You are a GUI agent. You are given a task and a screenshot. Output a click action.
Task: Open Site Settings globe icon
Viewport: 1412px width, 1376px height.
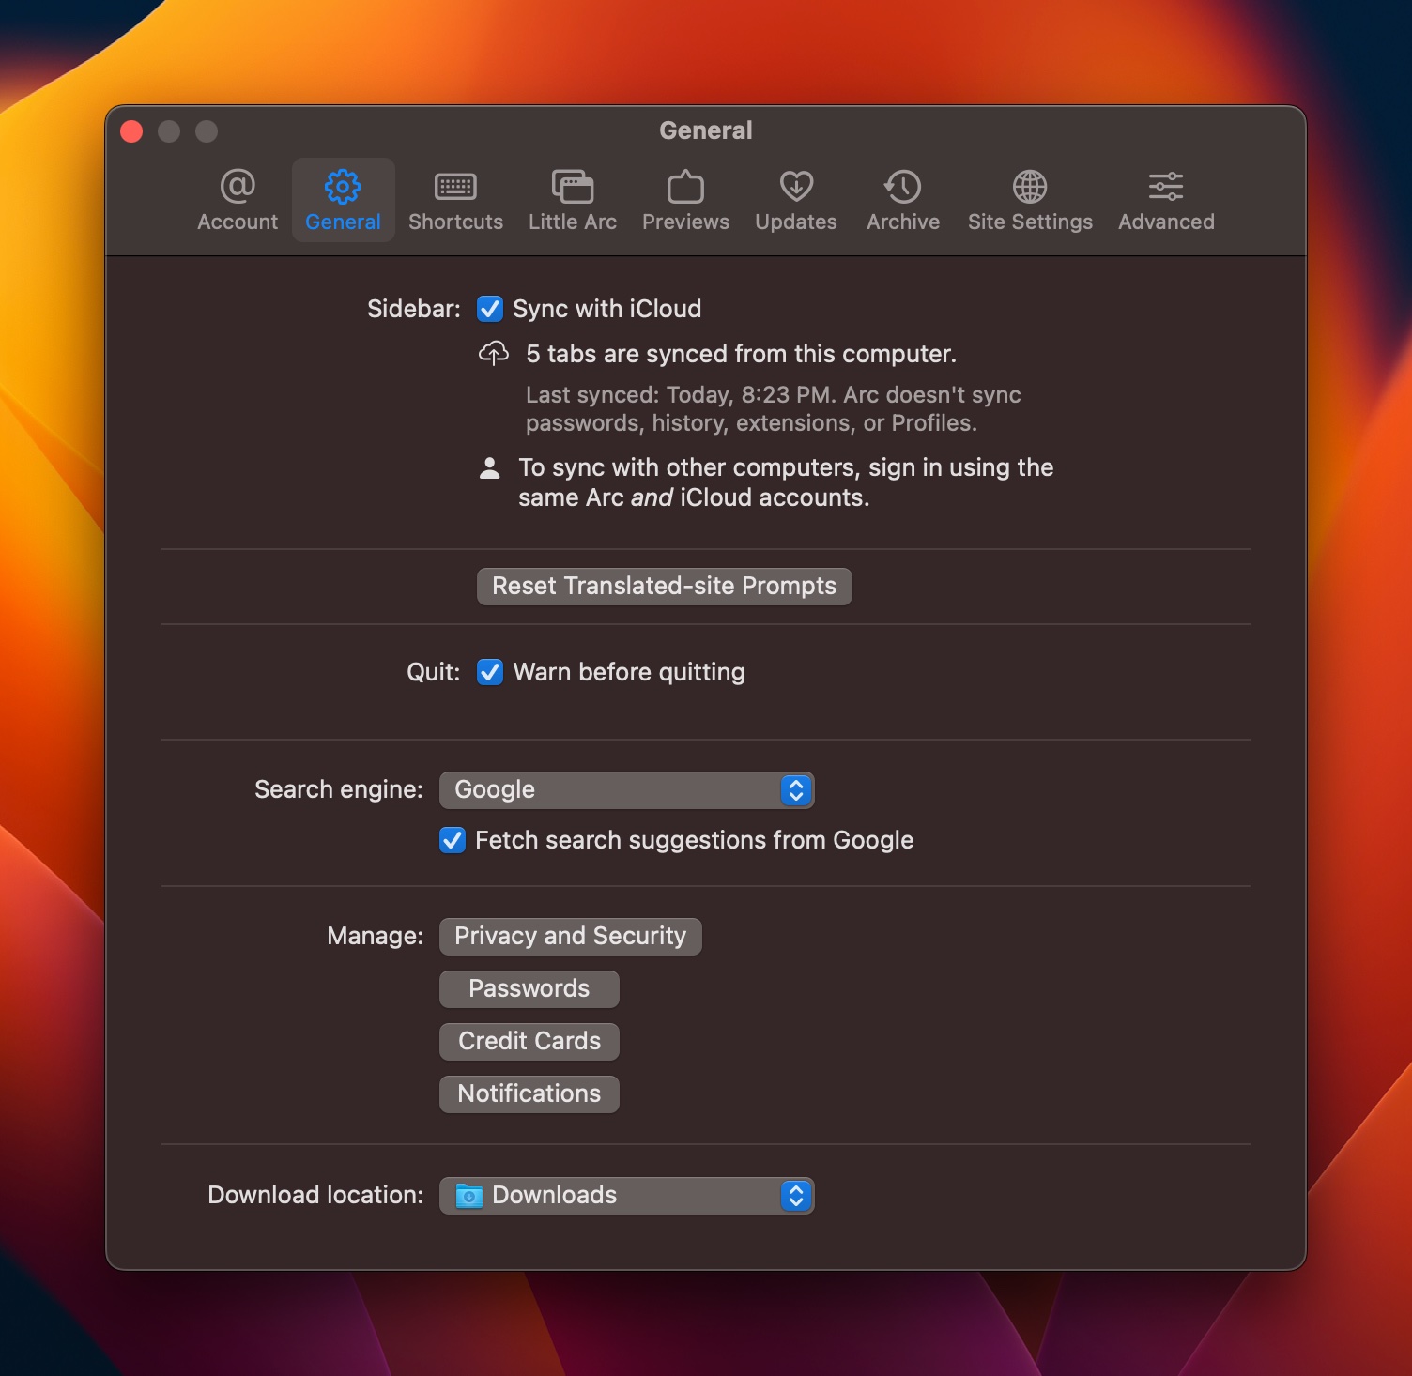(1030, 187)
